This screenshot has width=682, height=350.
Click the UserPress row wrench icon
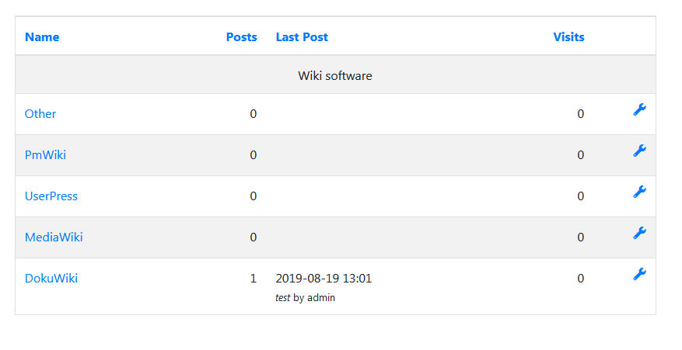point(639,192)
